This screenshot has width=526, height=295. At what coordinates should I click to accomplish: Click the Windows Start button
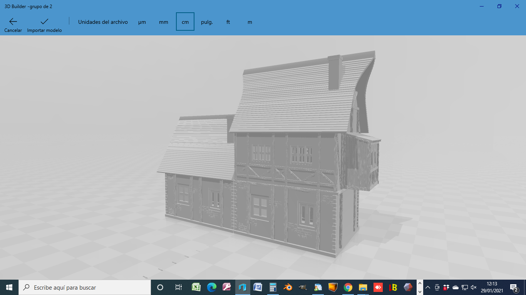pos(9,287)
